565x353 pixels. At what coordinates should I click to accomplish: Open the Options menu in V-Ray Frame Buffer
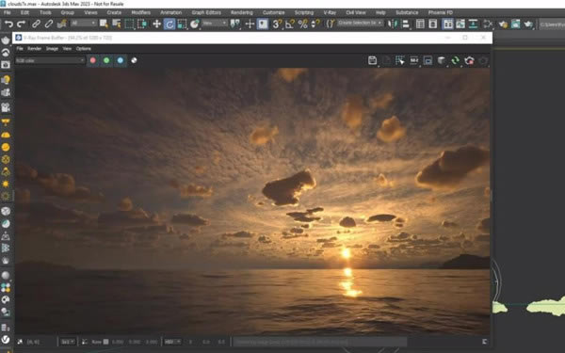point(84,49)
